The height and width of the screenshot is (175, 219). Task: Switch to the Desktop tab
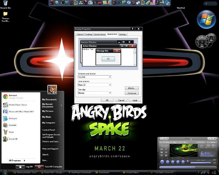(x=89, y=34)
